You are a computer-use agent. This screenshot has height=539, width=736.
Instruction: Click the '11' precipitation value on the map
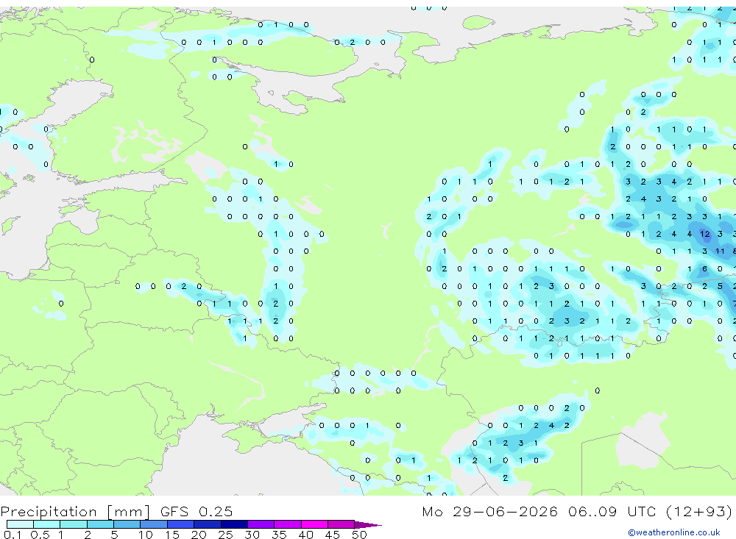(x=720, y=251)
